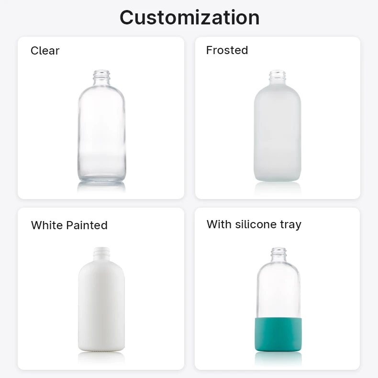The width and height of the screenshot is (378, 378).
Task: Click the base of the frosted bottle
Action: [x=278, y=177]
